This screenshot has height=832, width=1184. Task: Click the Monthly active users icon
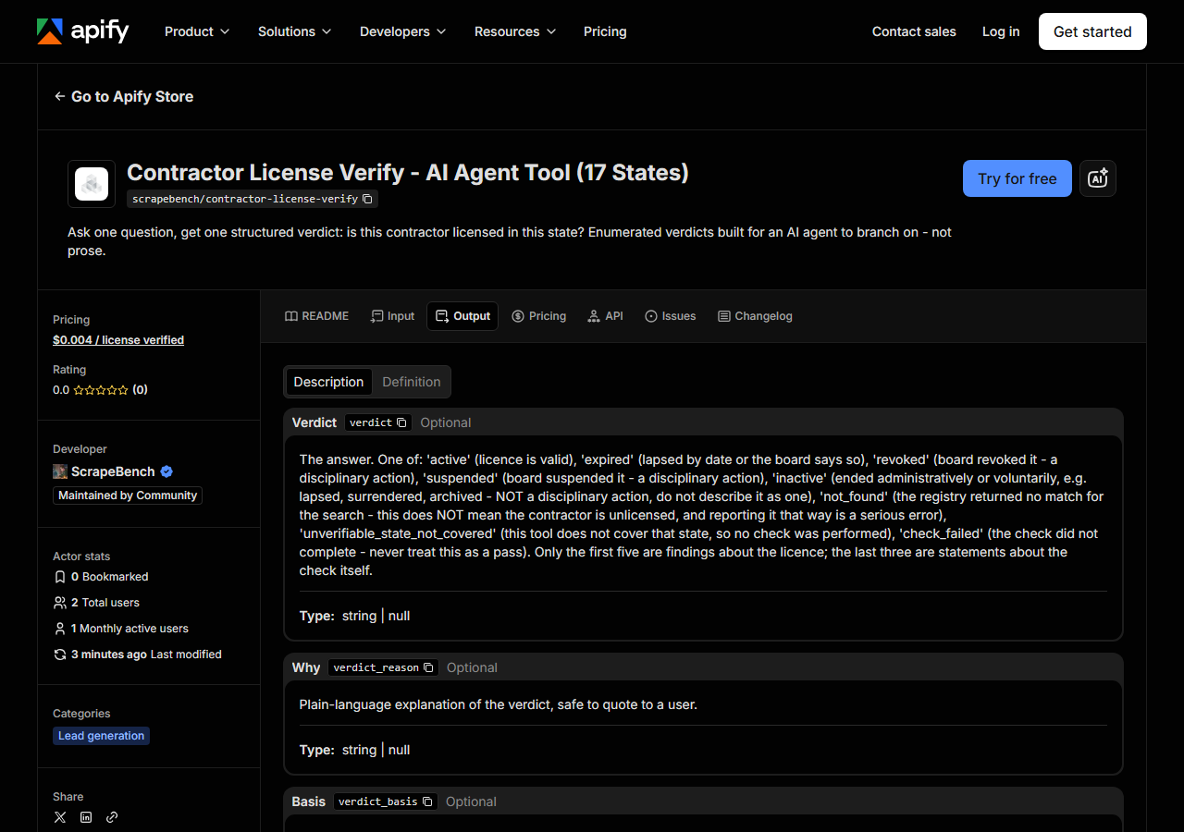click(60, 629)
